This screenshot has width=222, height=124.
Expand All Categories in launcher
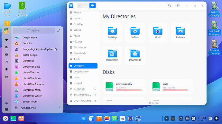click(x=37, y=108)
